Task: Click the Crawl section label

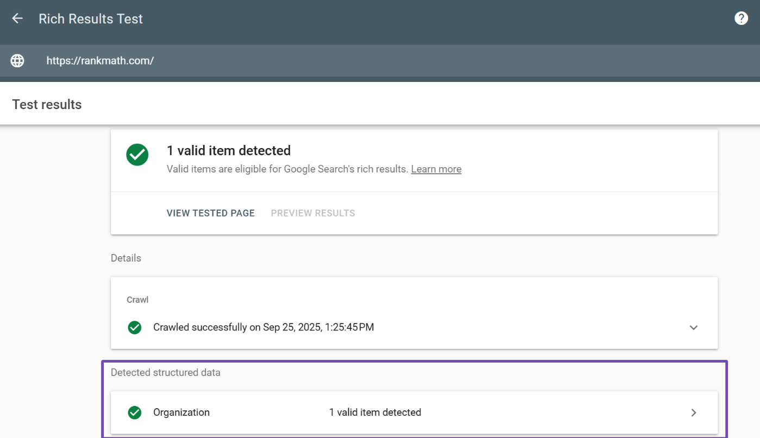Action: [x=137, y=300]
